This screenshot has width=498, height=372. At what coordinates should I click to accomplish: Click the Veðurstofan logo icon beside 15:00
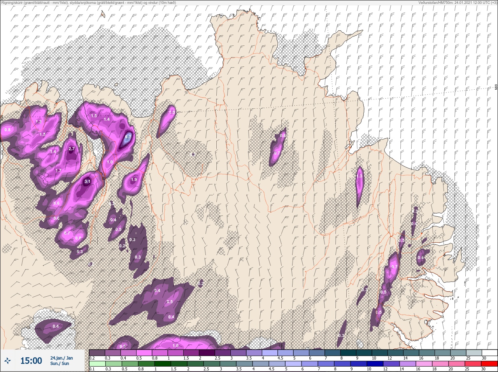coord(8,361)
